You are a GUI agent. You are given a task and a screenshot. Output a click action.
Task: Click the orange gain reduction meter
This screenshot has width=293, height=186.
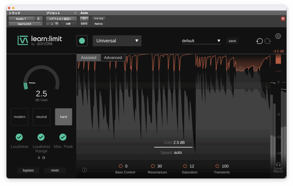tap(278, 59)
